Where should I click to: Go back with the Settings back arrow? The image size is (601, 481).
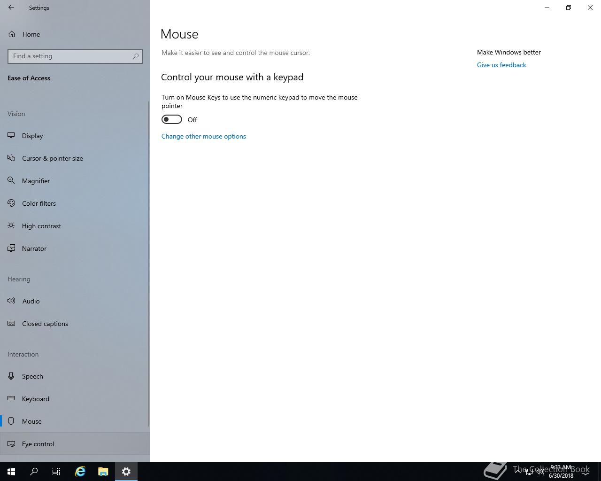(x=11, y=8)
